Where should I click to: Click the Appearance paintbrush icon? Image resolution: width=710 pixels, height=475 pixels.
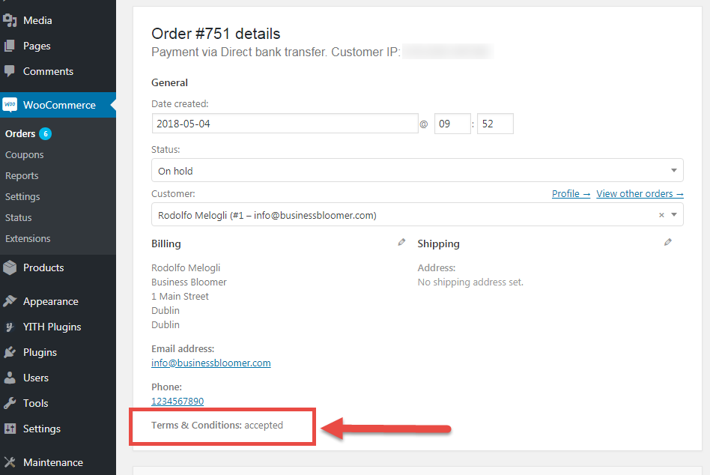pyautogui.click(x=10, y=301)
